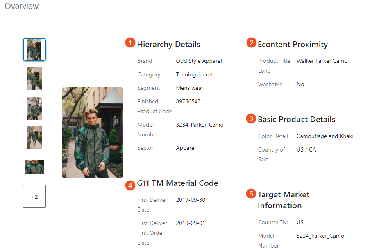Click the orange number 2 marker
Image resolution: width=372 pixels, height=252 pixels.
(251, 42)
